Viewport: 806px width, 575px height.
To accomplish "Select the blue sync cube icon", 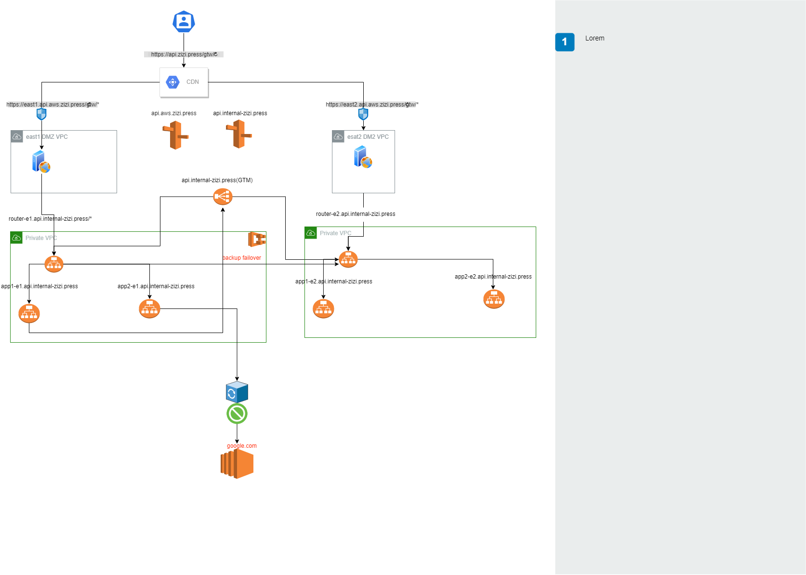I will [237, 392].
